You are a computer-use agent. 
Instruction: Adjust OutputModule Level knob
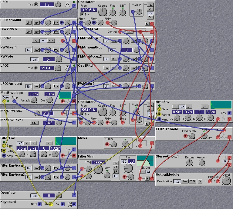pyautogui.click(x=226, y=181)
